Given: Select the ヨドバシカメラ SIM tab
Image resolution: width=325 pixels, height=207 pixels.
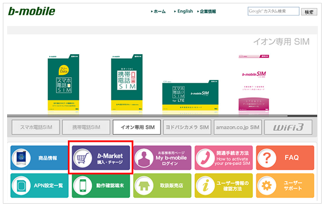Looking at the screenshot, I should tap(187, 127).
